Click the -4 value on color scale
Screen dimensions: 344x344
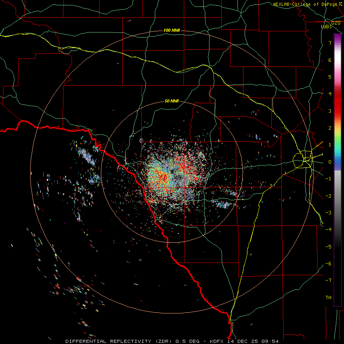pyautogui.click(x=328, y=230)
